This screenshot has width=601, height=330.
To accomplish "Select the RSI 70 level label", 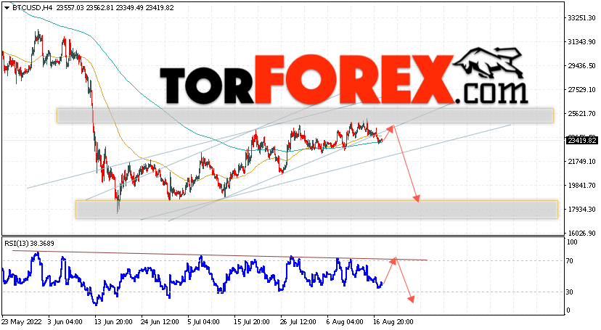I will pyautogui.click(x=570, y=261).
